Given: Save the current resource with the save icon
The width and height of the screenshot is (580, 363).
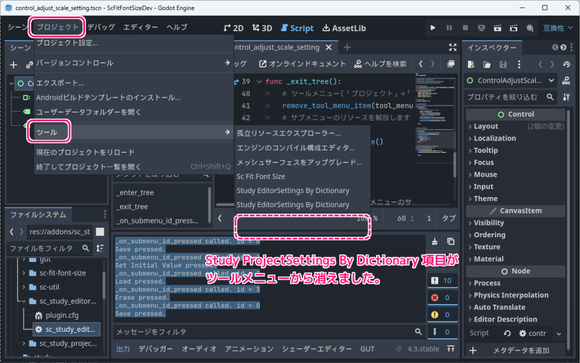Looking at the screenshot, I should coord(504,64).
